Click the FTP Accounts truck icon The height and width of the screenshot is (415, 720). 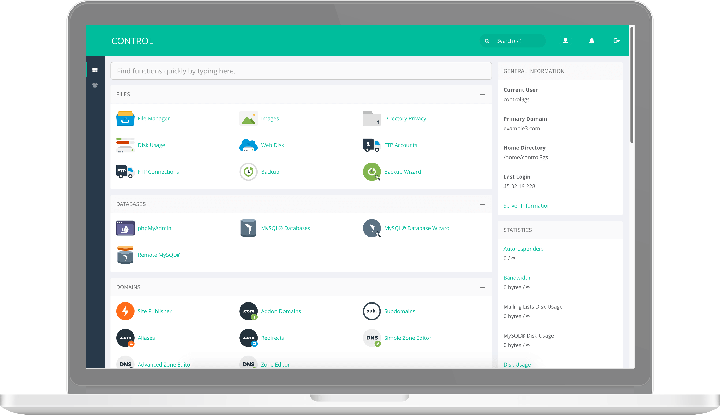372,145
